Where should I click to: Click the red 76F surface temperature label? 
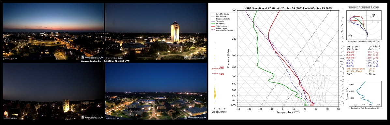tap(312, 105)
